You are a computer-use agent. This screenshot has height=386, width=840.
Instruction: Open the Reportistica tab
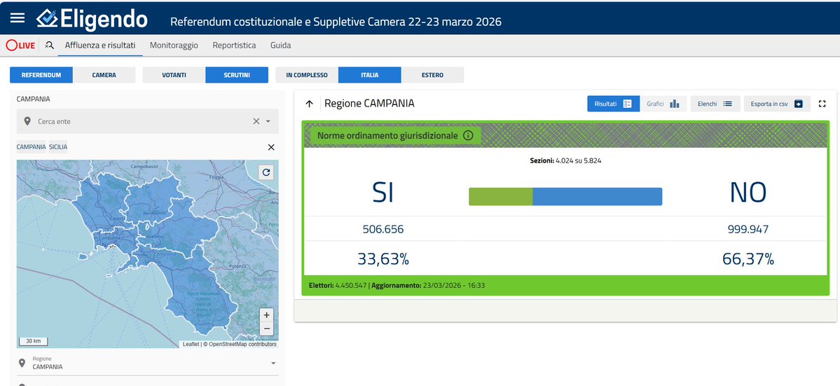click(x=234, y=46)
